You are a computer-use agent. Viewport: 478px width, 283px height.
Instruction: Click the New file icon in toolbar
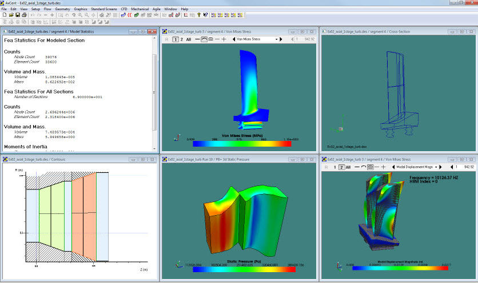[x=5, y=15]
